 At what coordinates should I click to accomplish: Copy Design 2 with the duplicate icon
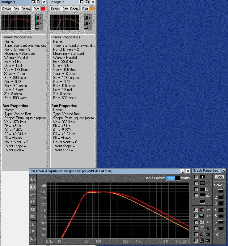[87, 2]
